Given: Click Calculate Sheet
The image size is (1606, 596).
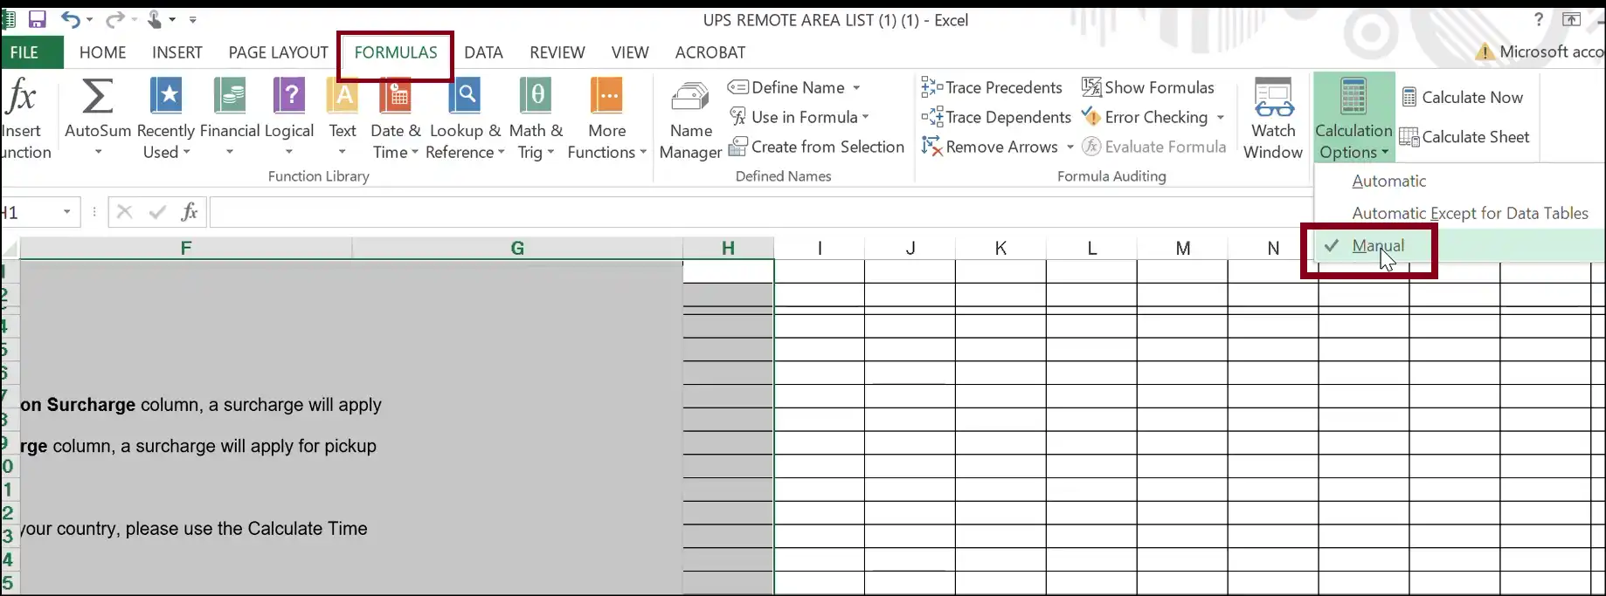Looking at the screenshot, I should [1464, 137].
